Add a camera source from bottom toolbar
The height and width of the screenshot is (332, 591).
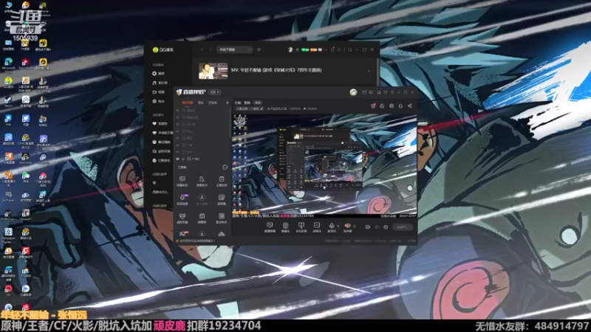(285, 227)
